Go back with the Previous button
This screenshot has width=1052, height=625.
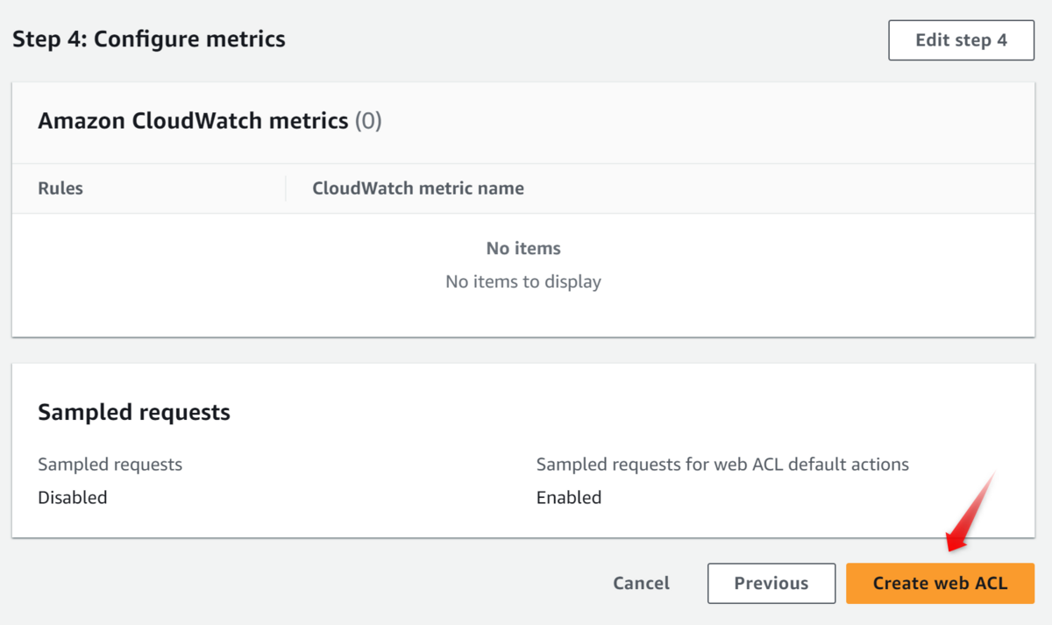[771, 583]
